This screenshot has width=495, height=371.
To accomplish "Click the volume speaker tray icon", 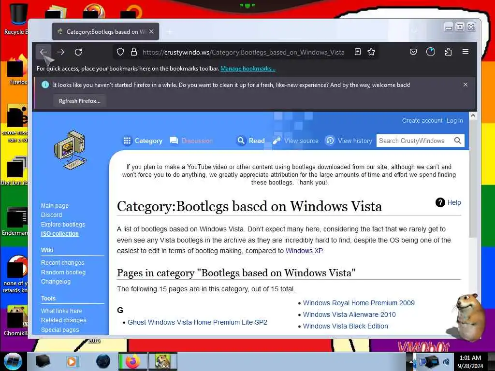I will point(446,361).
